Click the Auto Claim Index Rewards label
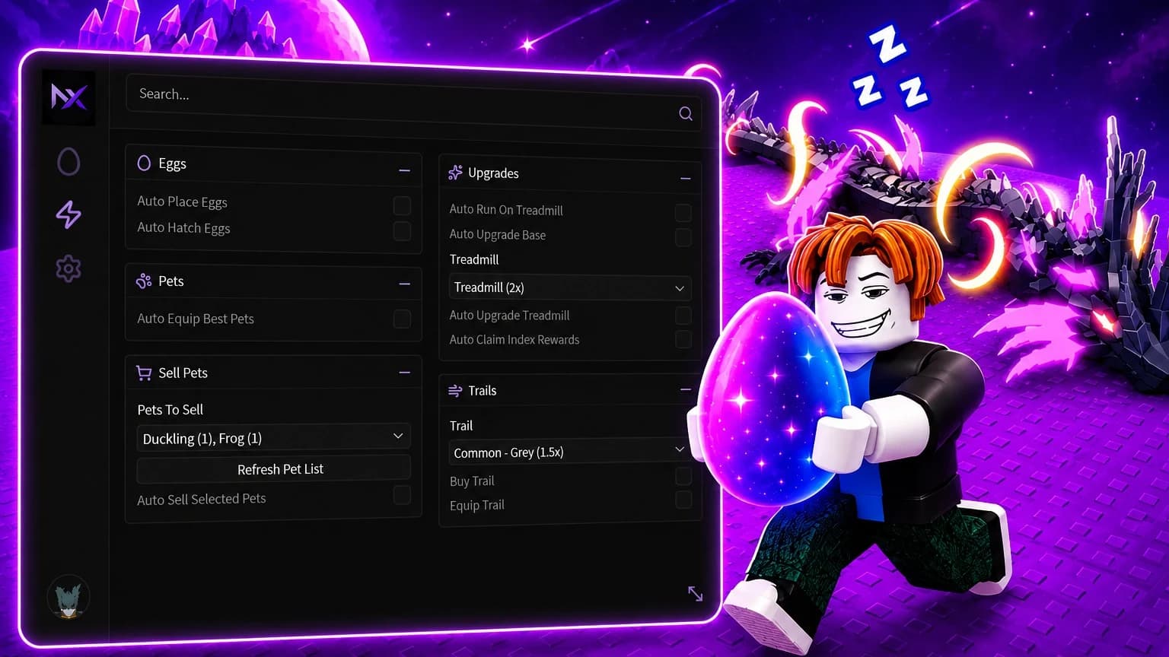The image size is (1169, 657). point(514,340)
